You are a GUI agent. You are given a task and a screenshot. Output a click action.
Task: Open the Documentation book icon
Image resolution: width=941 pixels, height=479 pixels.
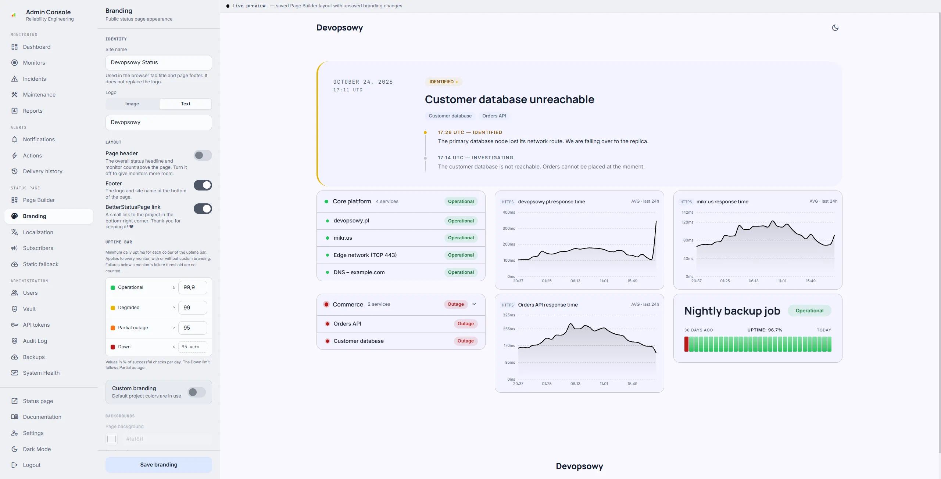[14, 417]
